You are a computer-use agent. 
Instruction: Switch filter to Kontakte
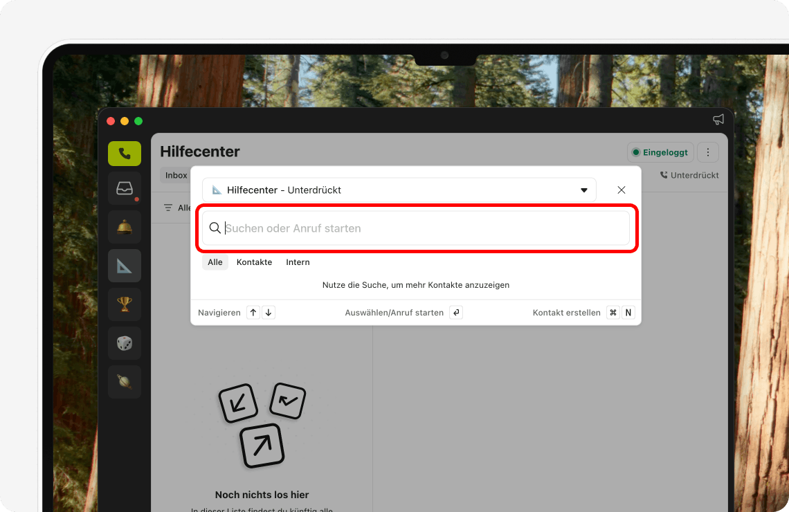coord(254,262)
